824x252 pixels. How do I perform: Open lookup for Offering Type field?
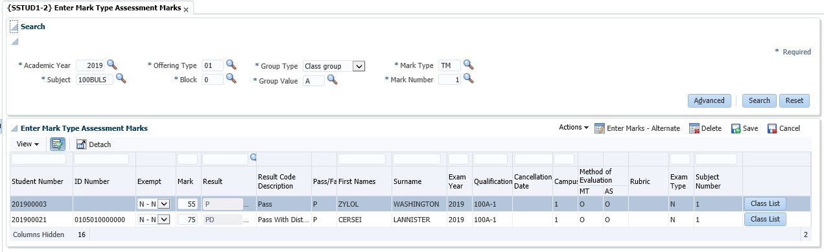(231, 65)
